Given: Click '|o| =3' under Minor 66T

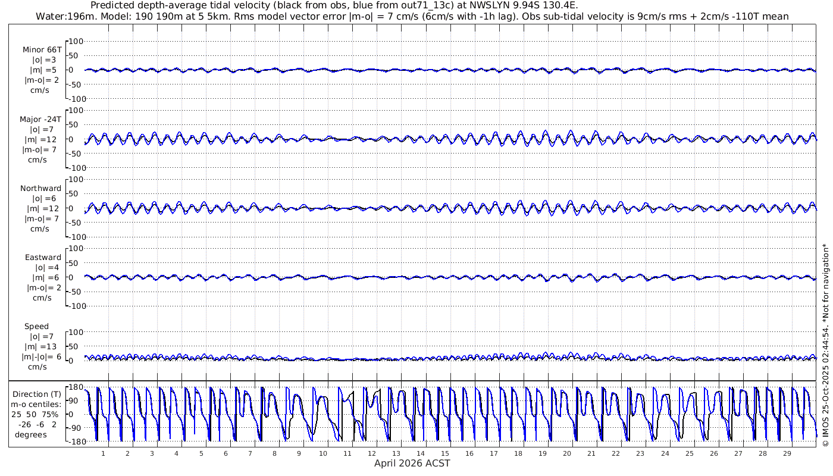Looking at the screenshot, I should tap(44, 59).
